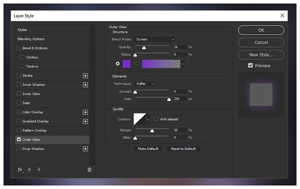Click the Contour curve thumbnail
Image resolution: width=300 pixels, height=189 pixels.
coord(140,119)
